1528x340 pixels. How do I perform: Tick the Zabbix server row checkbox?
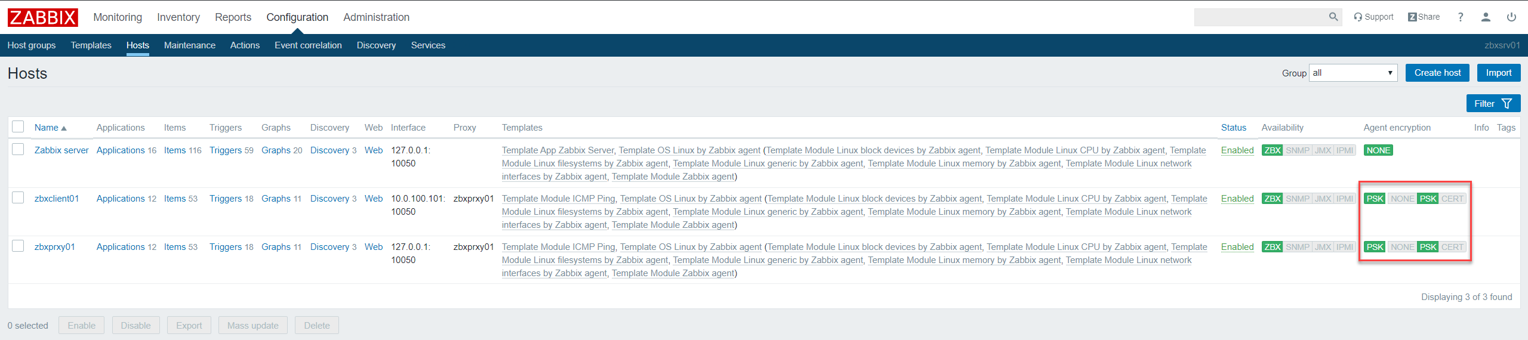[18, 150]
